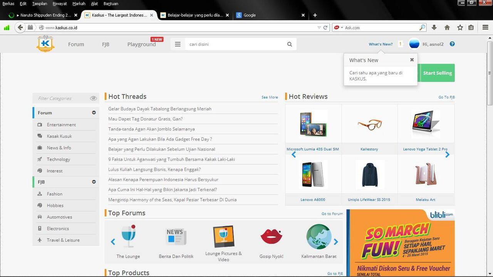Click the Ask.com search magnifier icon
Image resolution: width=493 pixels, height=277 pixels.
pyautogui.click(x=422, y=27)
